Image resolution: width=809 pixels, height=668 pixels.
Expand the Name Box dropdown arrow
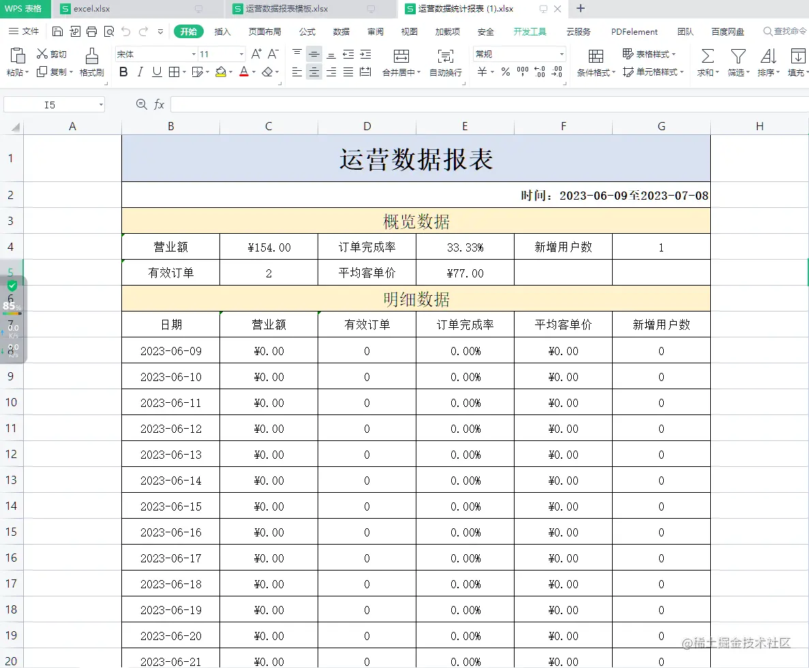[x=101, y=105]
